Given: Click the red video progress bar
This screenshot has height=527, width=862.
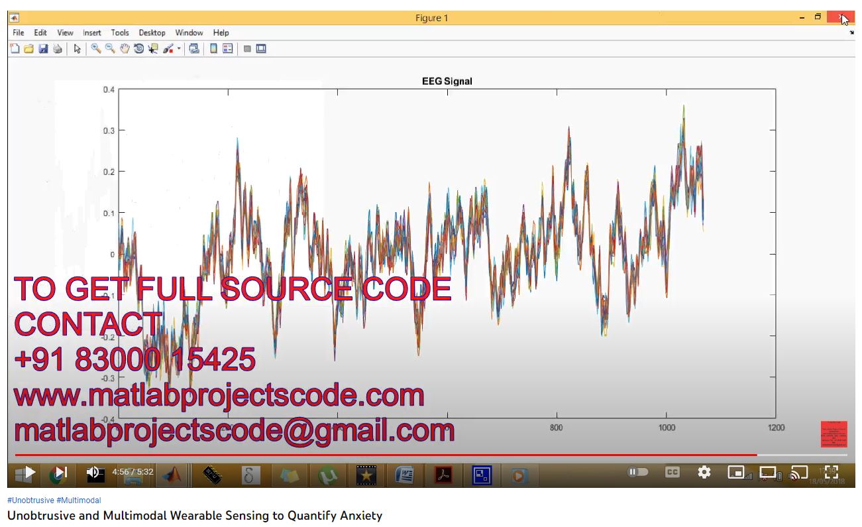Looking at the screenshot, I should (384, 455).
